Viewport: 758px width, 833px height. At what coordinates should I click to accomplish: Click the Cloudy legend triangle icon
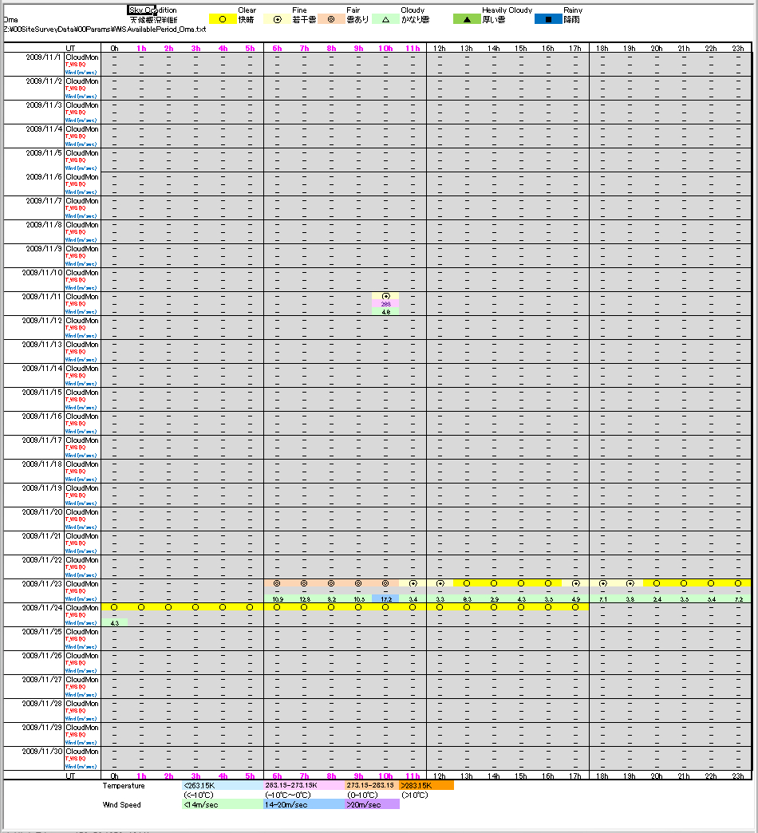click(x=385, y=18)
